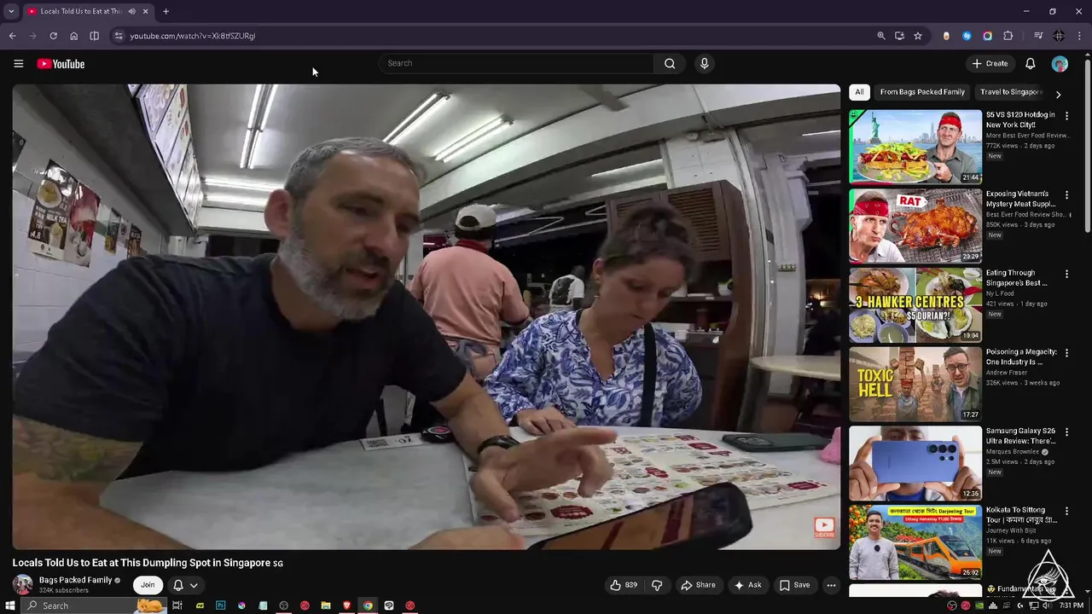Select the All filter chip
The width and height of the screenshot is (1092, 614).
point(859,92)
